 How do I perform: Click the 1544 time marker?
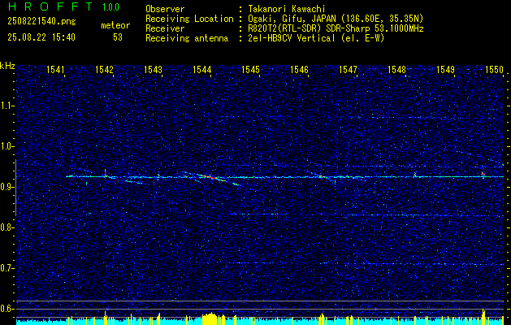coord(202,70)
